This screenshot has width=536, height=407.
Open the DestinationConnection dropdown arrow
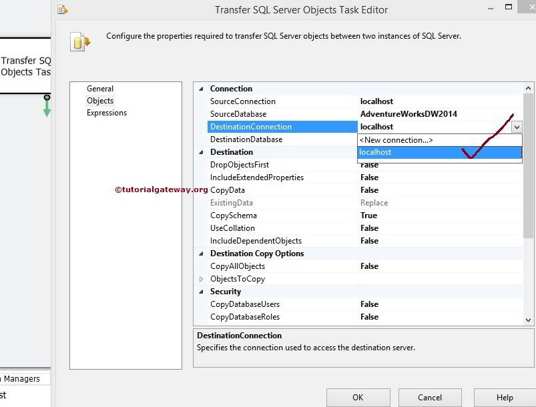pos(517,126)
